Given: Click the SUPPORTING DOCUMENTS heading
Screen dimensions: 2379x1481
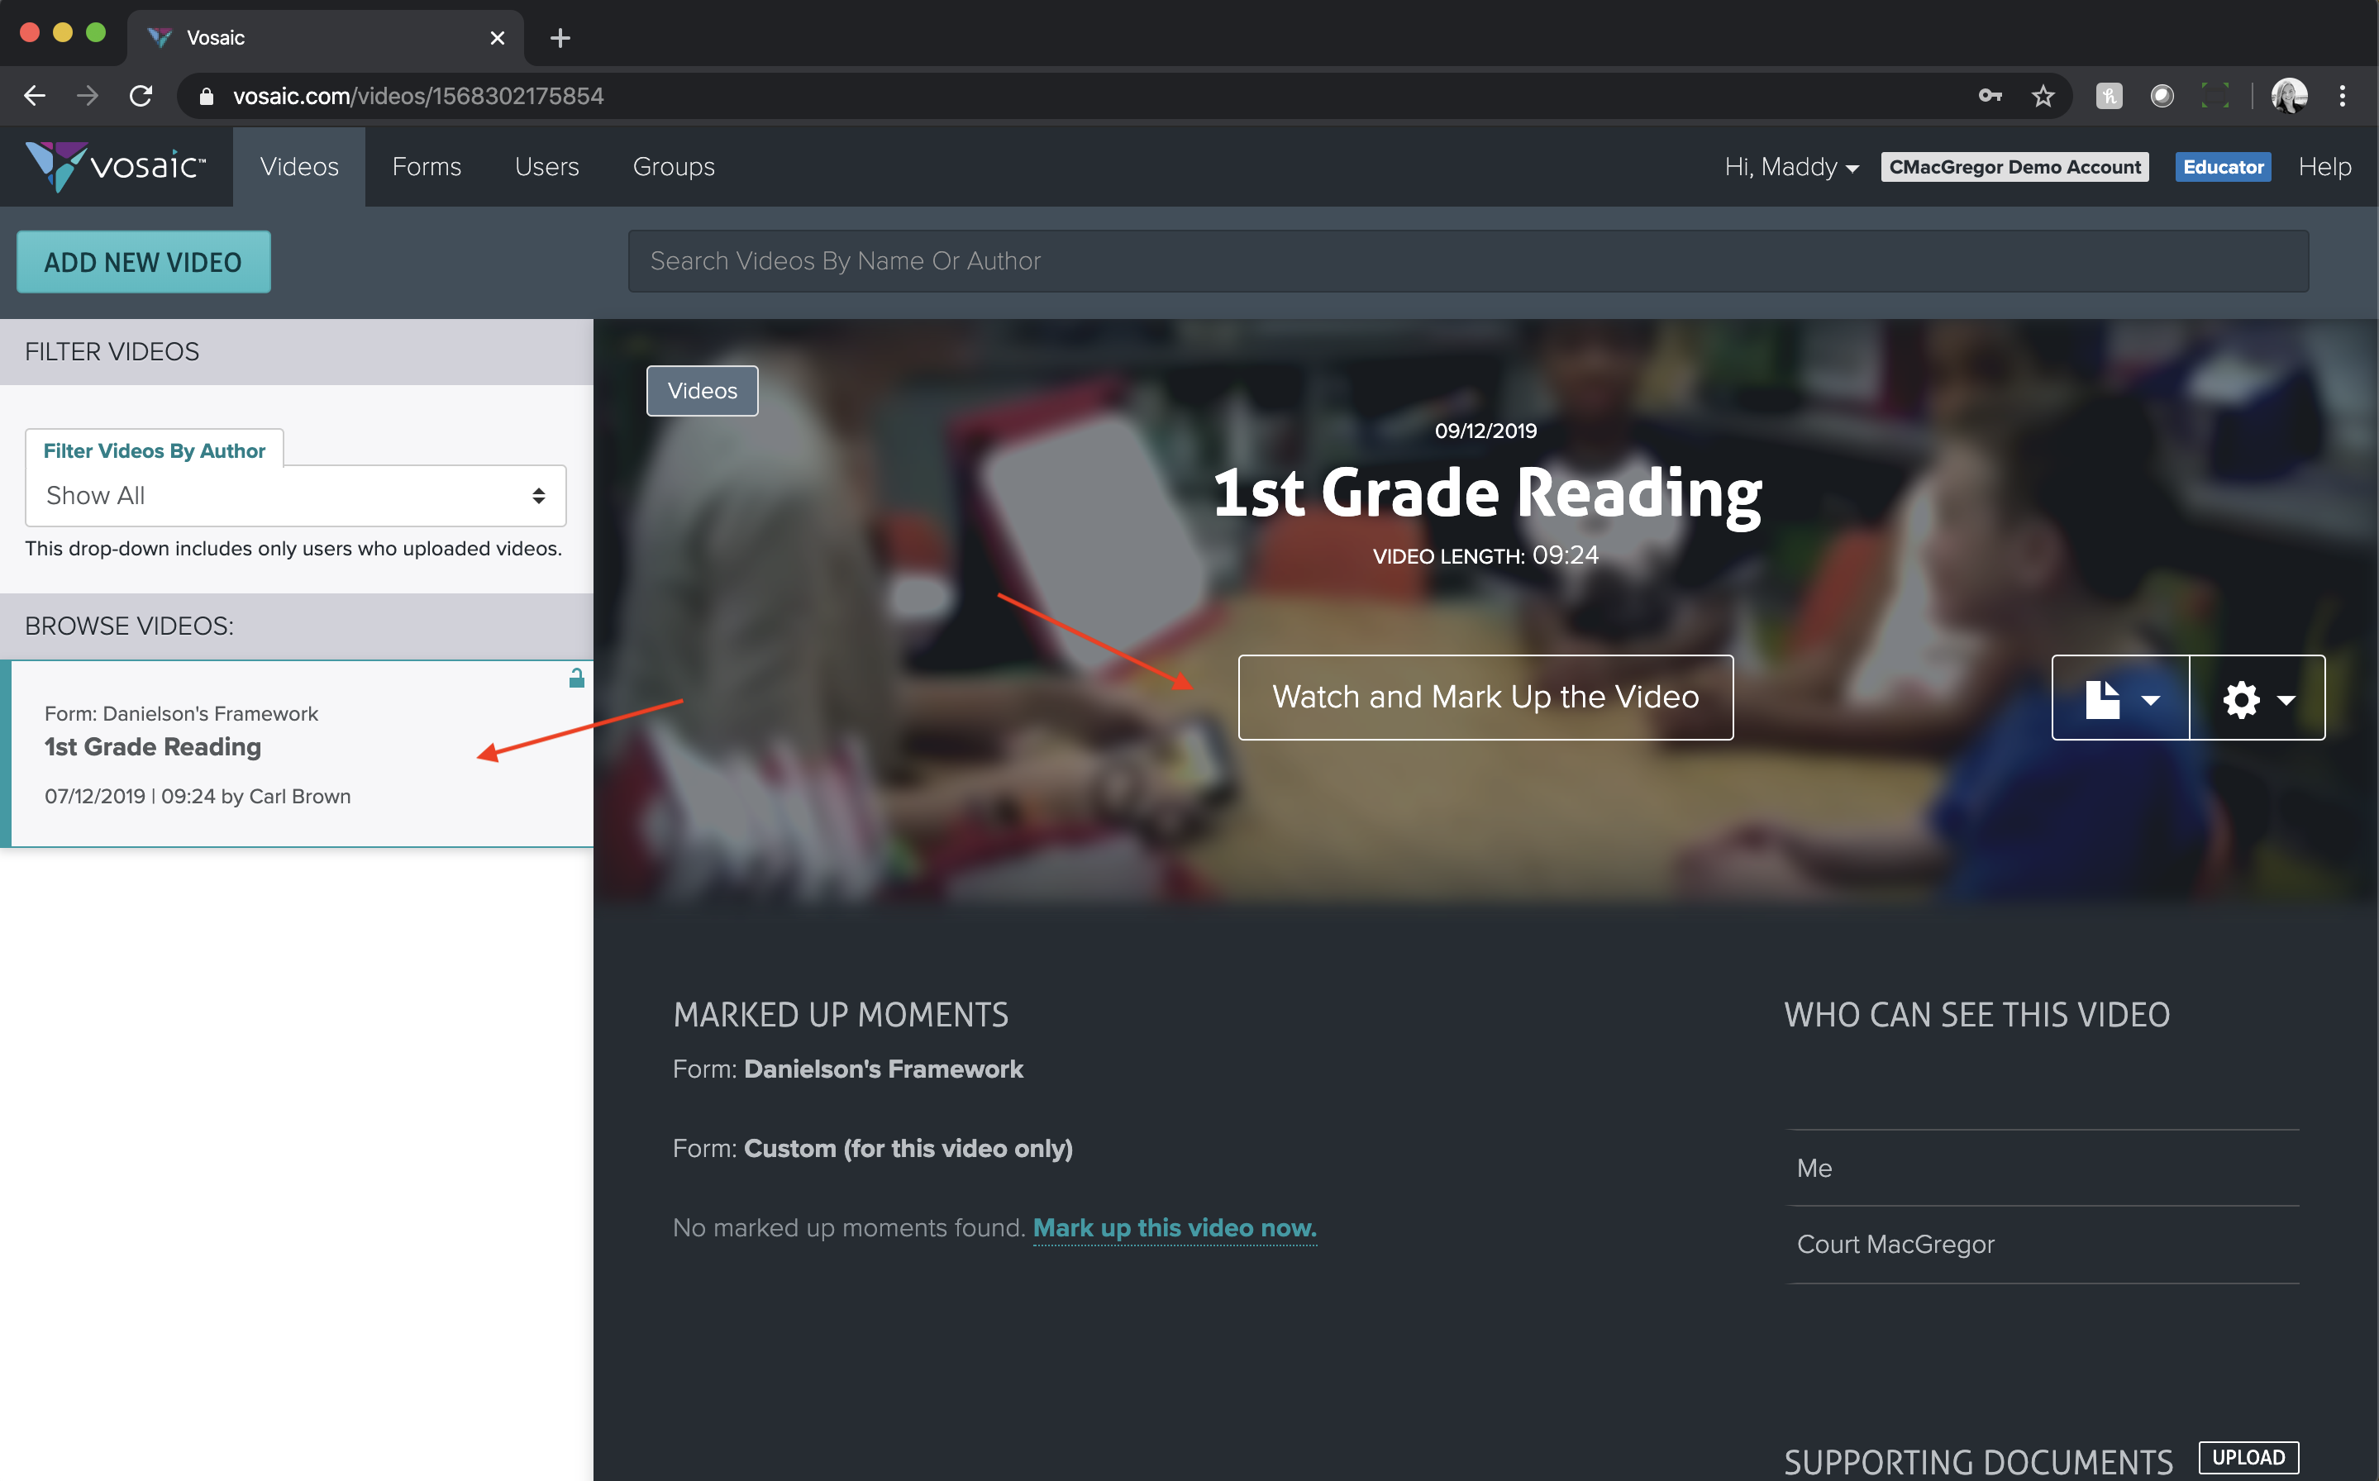Looking at the screenshot, I should click(1977, 1461).
